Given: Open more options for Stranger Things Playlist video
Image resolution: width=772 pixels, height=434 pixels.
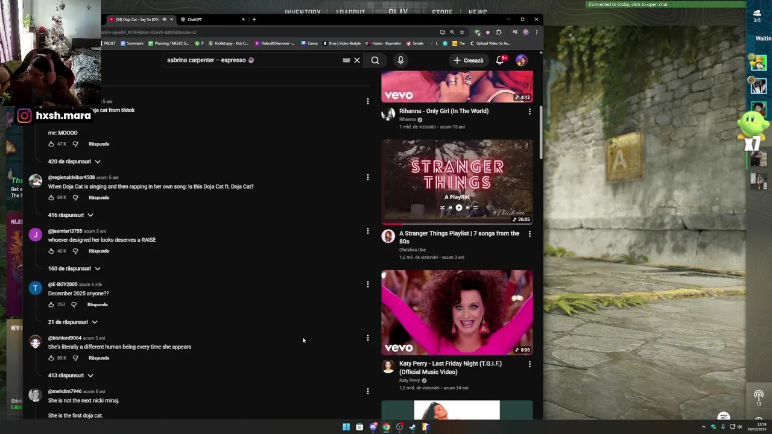Looking at the screenshot, I should point(530,234).
